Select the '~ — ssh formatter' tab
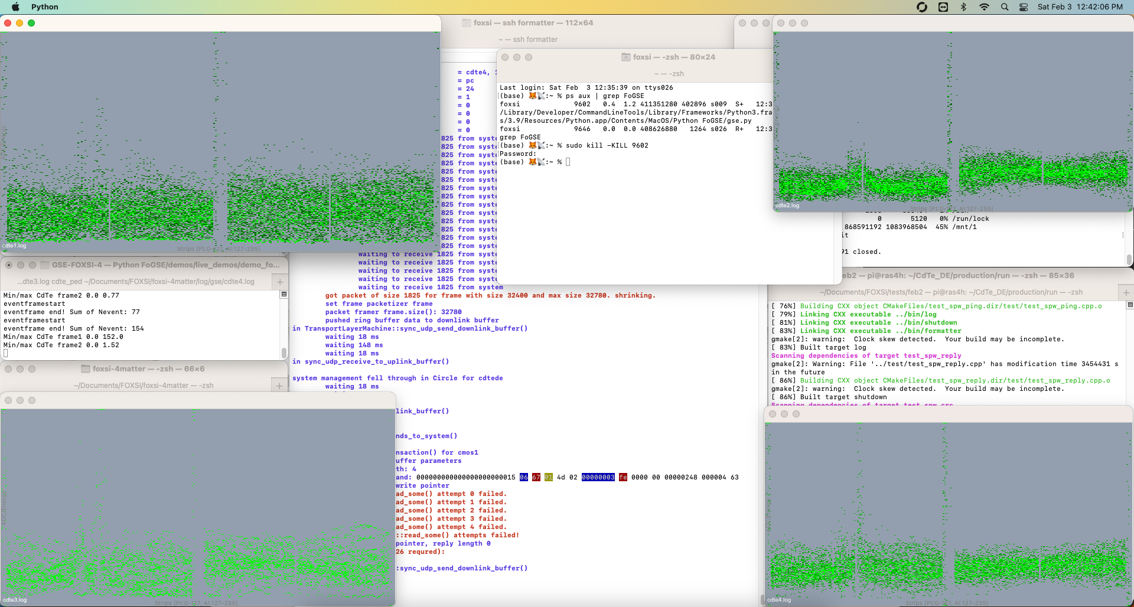 528,40
